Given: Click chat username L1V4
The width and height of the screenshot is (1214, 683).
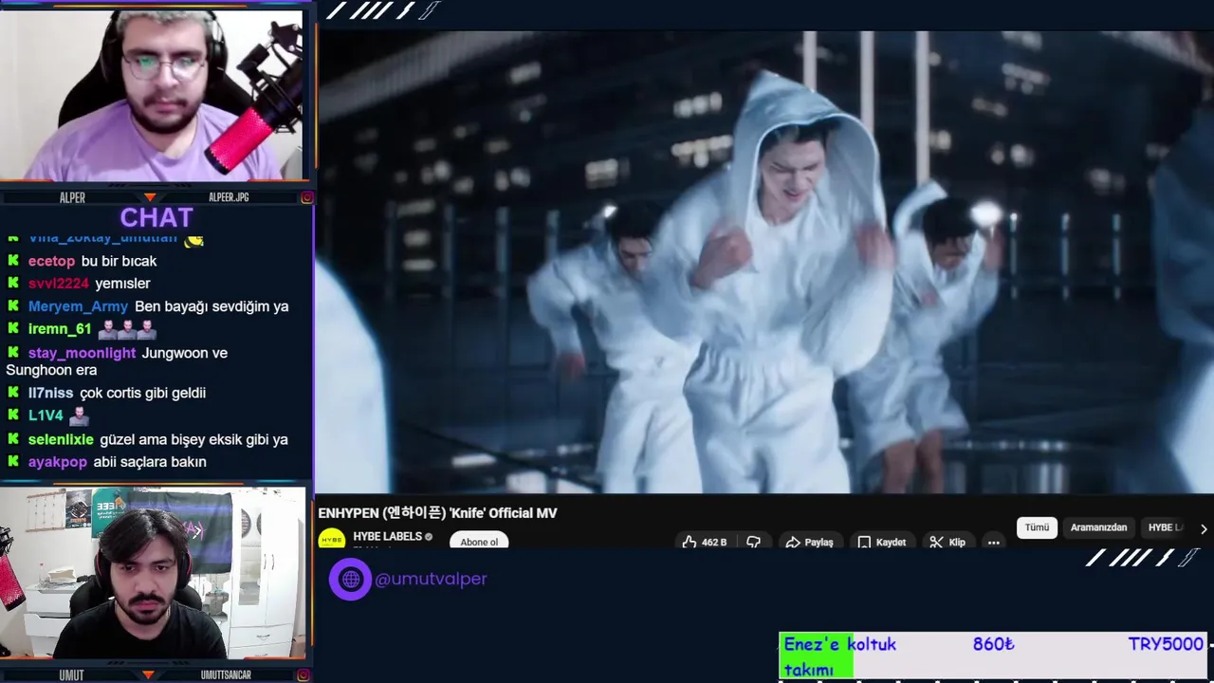Looking at the screenshot, I should tap(46, 415).
